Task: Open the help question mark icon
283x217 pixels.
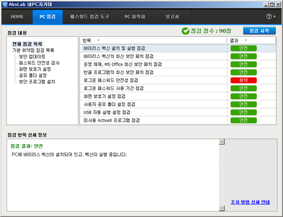Action: click(x=269, y=17)
